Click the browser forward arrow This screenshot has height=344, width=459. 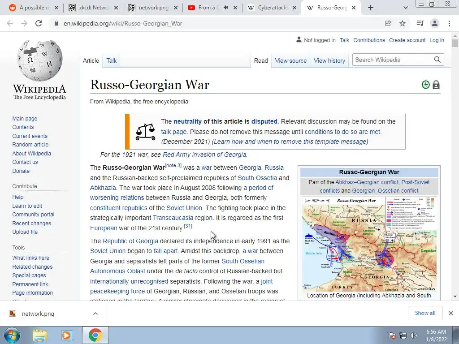coord(24,23)
